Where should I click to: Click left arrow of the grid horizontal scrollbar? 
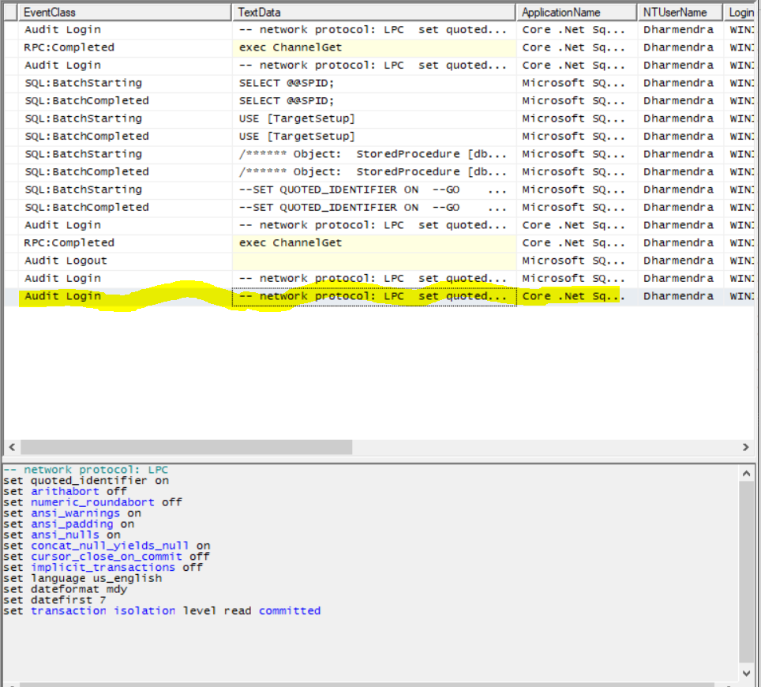click(x=10, y=447)
